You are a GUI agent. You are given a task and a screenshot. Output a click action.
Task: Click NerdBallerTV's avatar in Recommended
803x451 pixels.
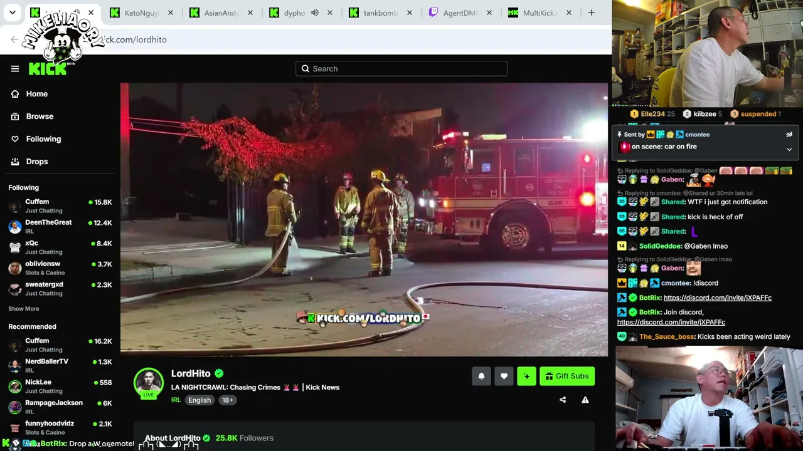(x=15, y=366)
